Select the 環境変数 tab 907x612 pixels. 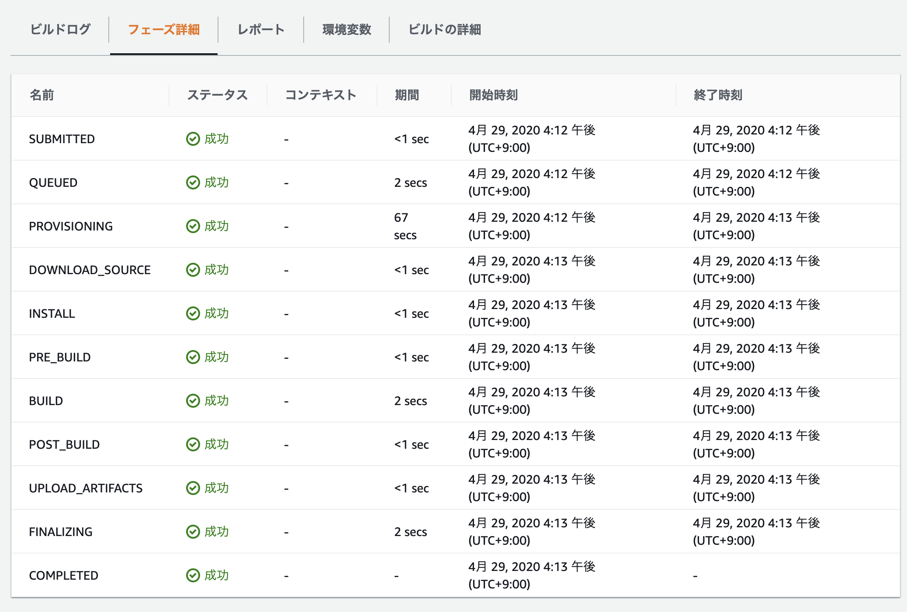346,30
